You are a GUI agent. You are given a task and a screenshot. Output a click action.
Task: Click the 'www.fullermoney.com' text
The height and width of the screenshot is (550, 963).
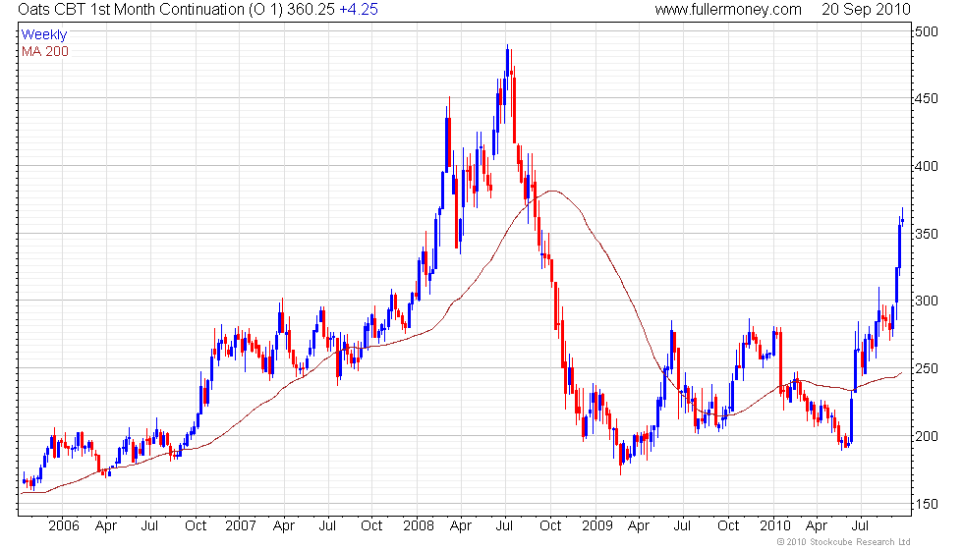pyautogui.click(x=728, y=10)
